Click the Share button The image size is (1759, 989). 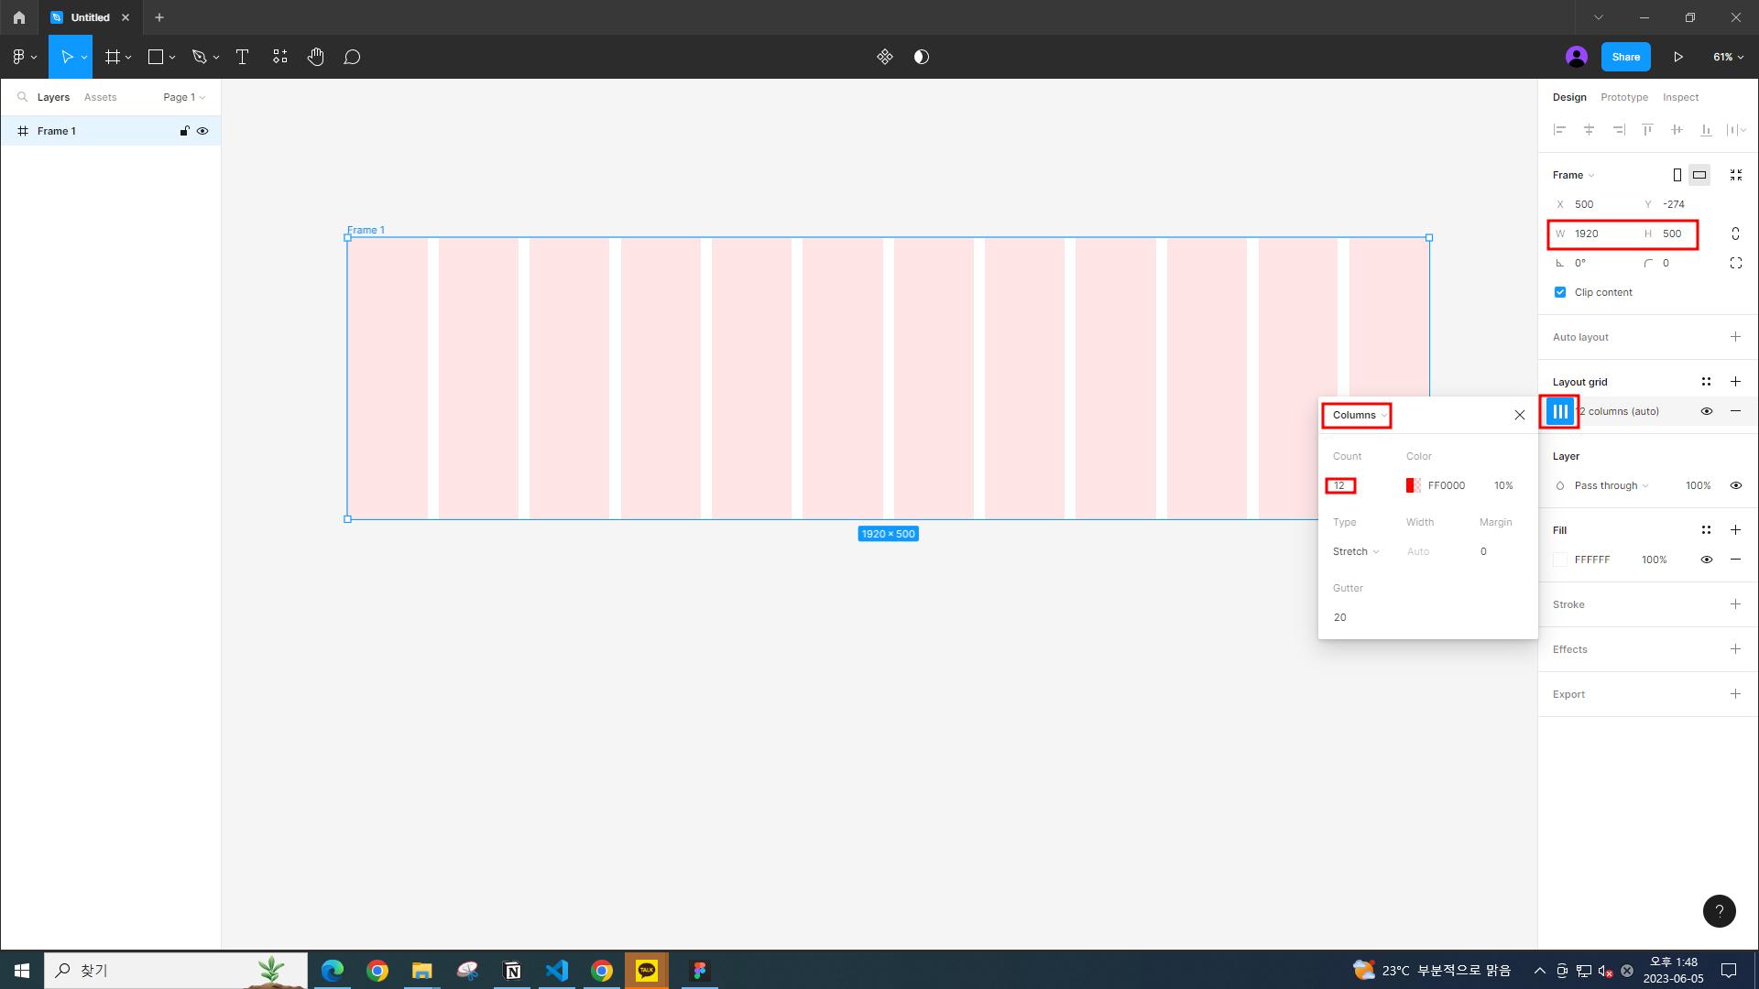pyautogui.click(x=1625, y=57)
